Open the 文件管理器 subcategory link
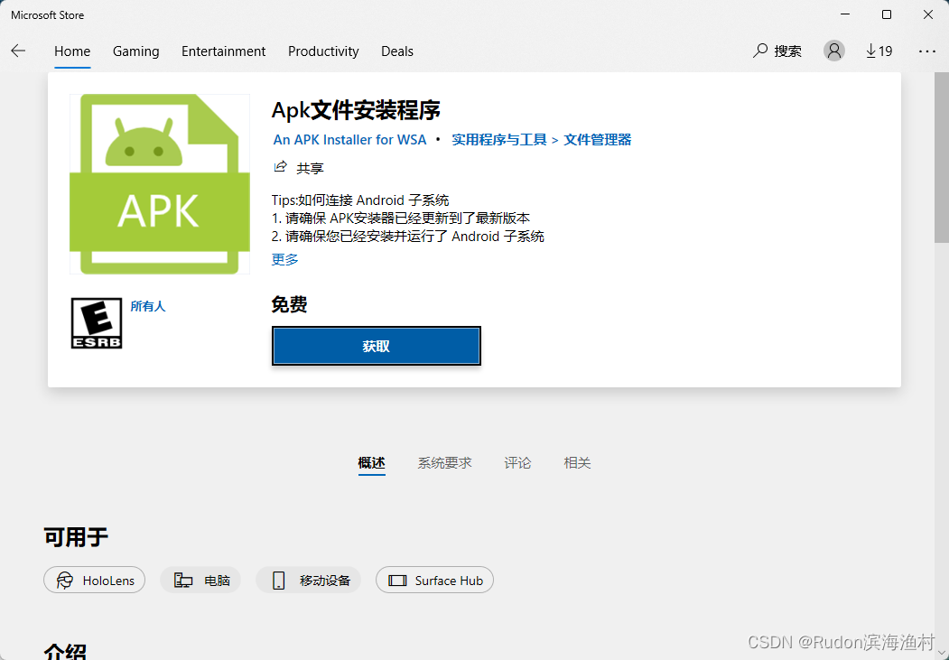949x660 pixels. pyautogui.click(x=598, y=140)
